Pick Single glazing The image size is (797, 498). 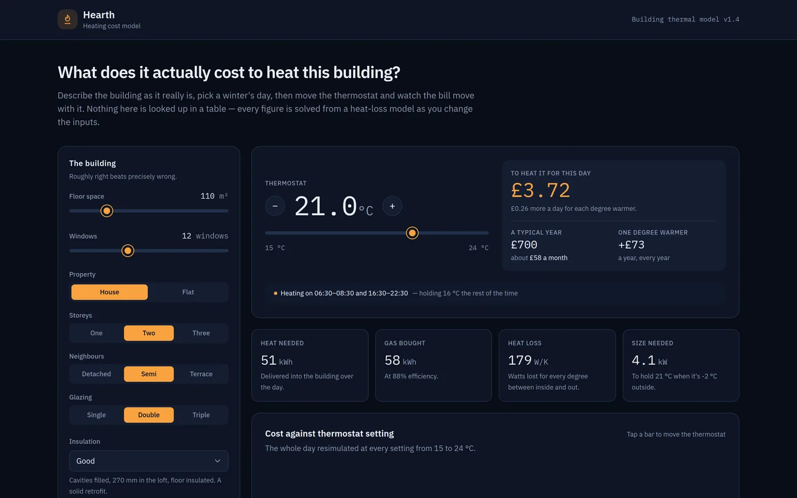[x=96, y=415]
